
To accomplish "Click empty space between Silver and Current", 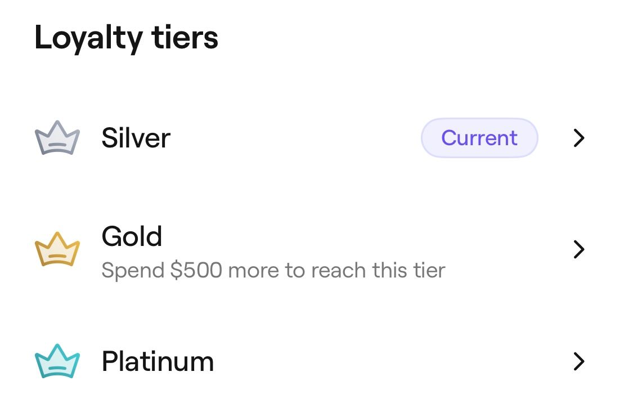I will tap(295, 138).
